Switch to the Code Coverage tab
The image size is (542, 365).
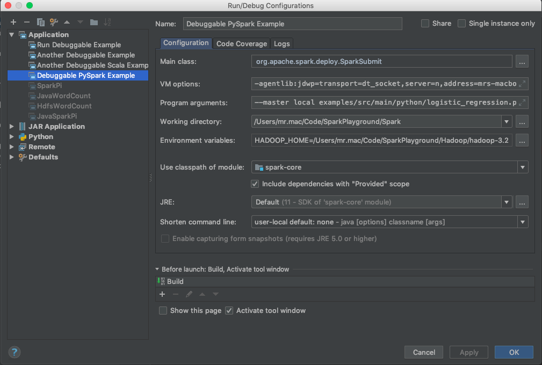pyautogui.click(x=242, y=43)
